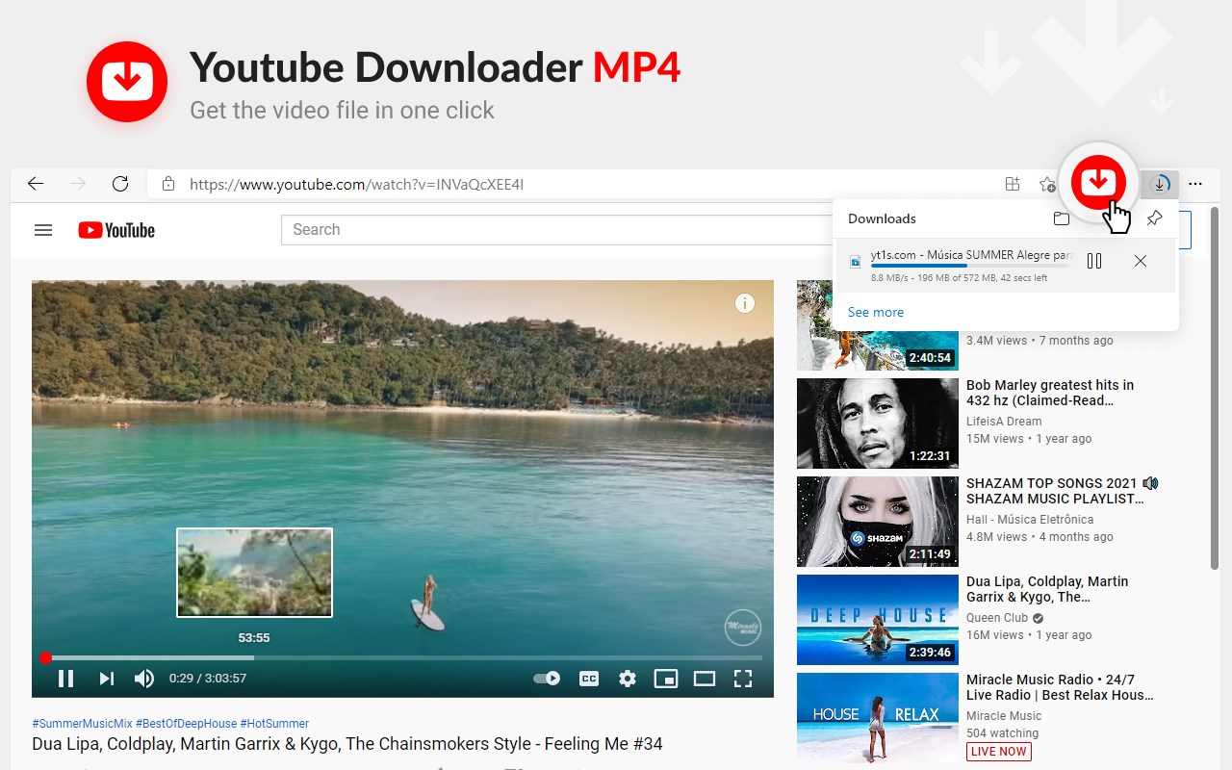Switch to theater mode
Viewport: 1232px width, 770px height.
(x=705, y=679)
